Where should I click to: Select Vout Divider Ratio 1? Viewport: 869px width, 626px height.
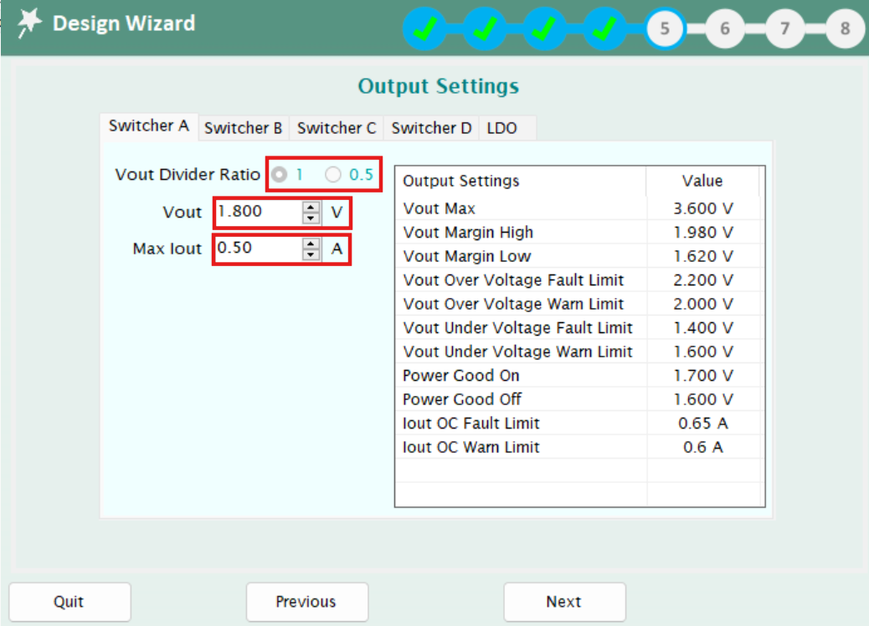[x=278, y=174]
